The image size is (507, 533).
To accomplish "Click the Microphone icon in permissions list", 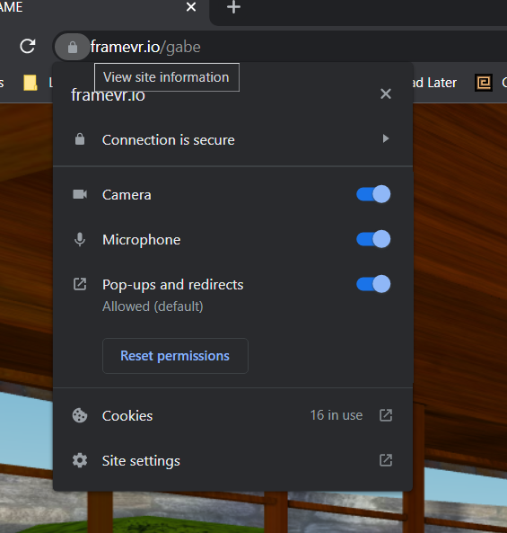I will [80, 239].
